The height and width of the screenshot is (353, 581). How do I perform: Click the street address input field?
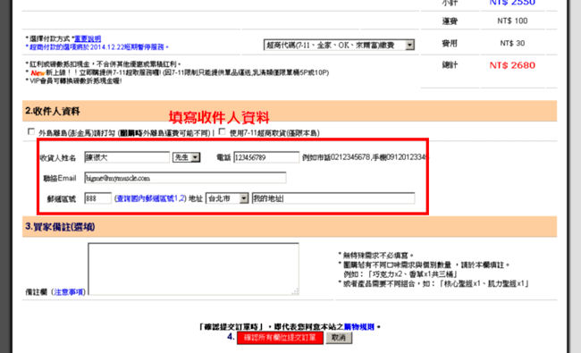click(333, 198)
